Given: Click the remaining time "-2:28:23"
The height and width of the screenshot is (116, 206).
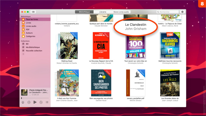Looking at the screenshot, I should (x=35, y=95).
